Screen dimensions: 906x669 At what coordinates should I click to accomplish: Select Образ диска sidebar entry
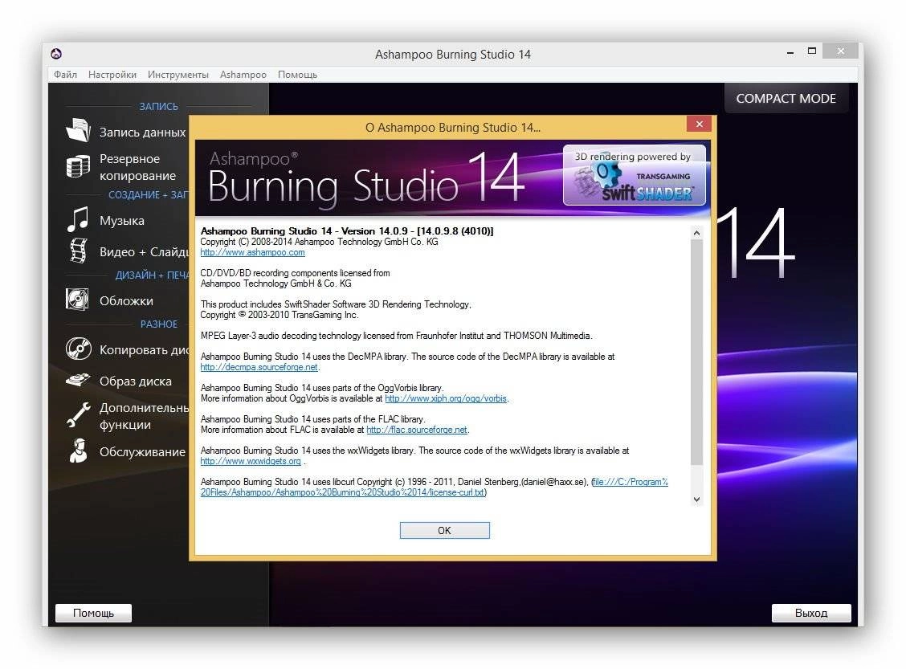135,381
